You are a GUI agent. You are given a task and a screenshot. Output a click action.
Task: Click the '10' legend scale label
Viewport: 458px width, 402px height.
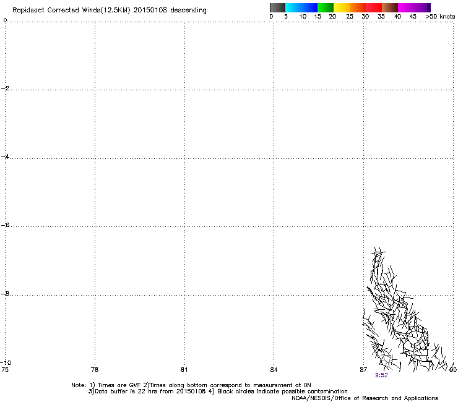pos(303,17)
